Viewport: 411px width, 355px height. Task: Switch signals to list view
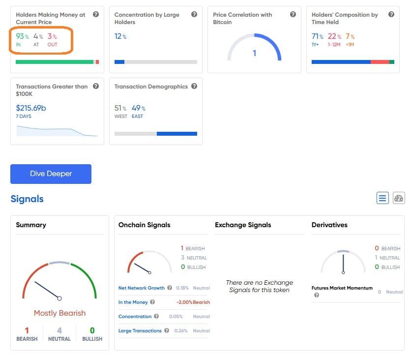[382, 198]
